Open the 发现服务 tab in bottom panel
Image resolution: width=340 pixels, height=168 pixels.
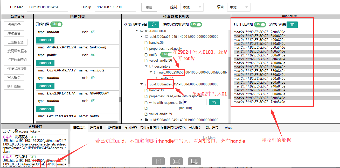point(131,127)
